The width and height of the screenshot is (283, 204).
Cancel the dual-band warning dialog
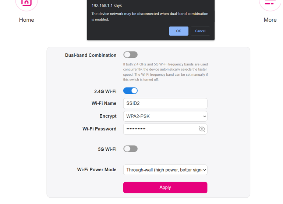click(x=200, y=31)
